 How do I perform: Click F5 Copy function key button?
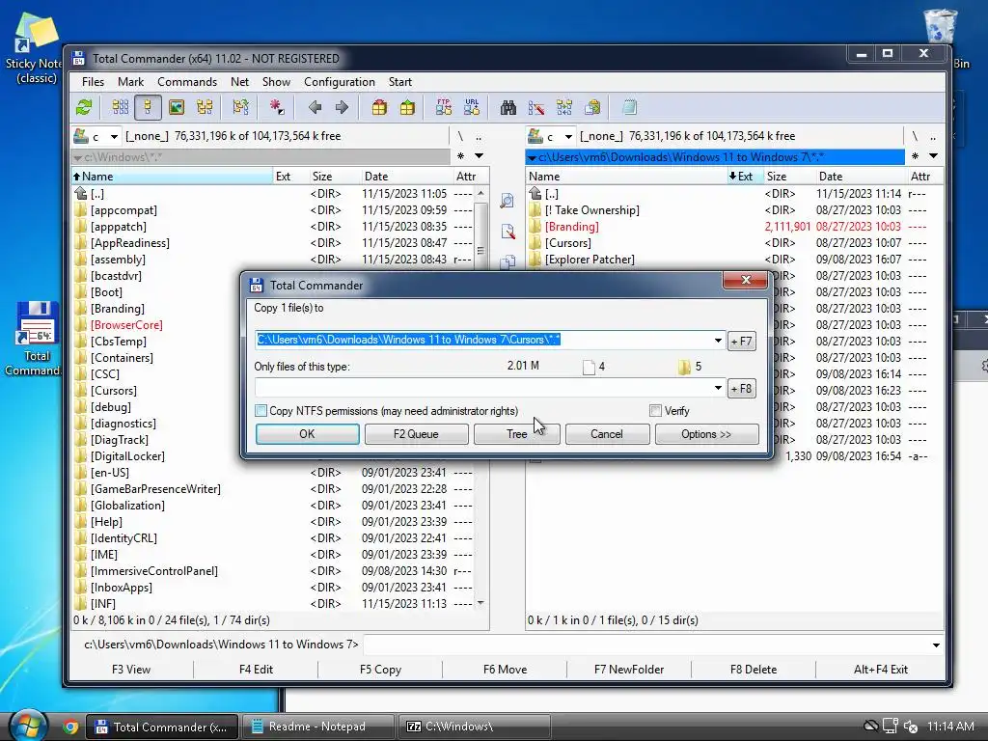[380, 670]
